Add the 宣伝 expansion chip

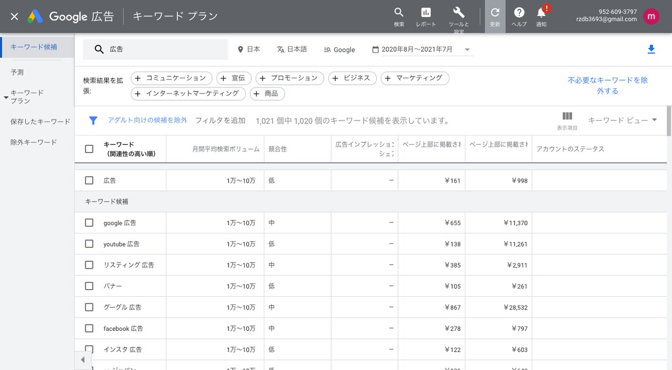tap(234, 78)
